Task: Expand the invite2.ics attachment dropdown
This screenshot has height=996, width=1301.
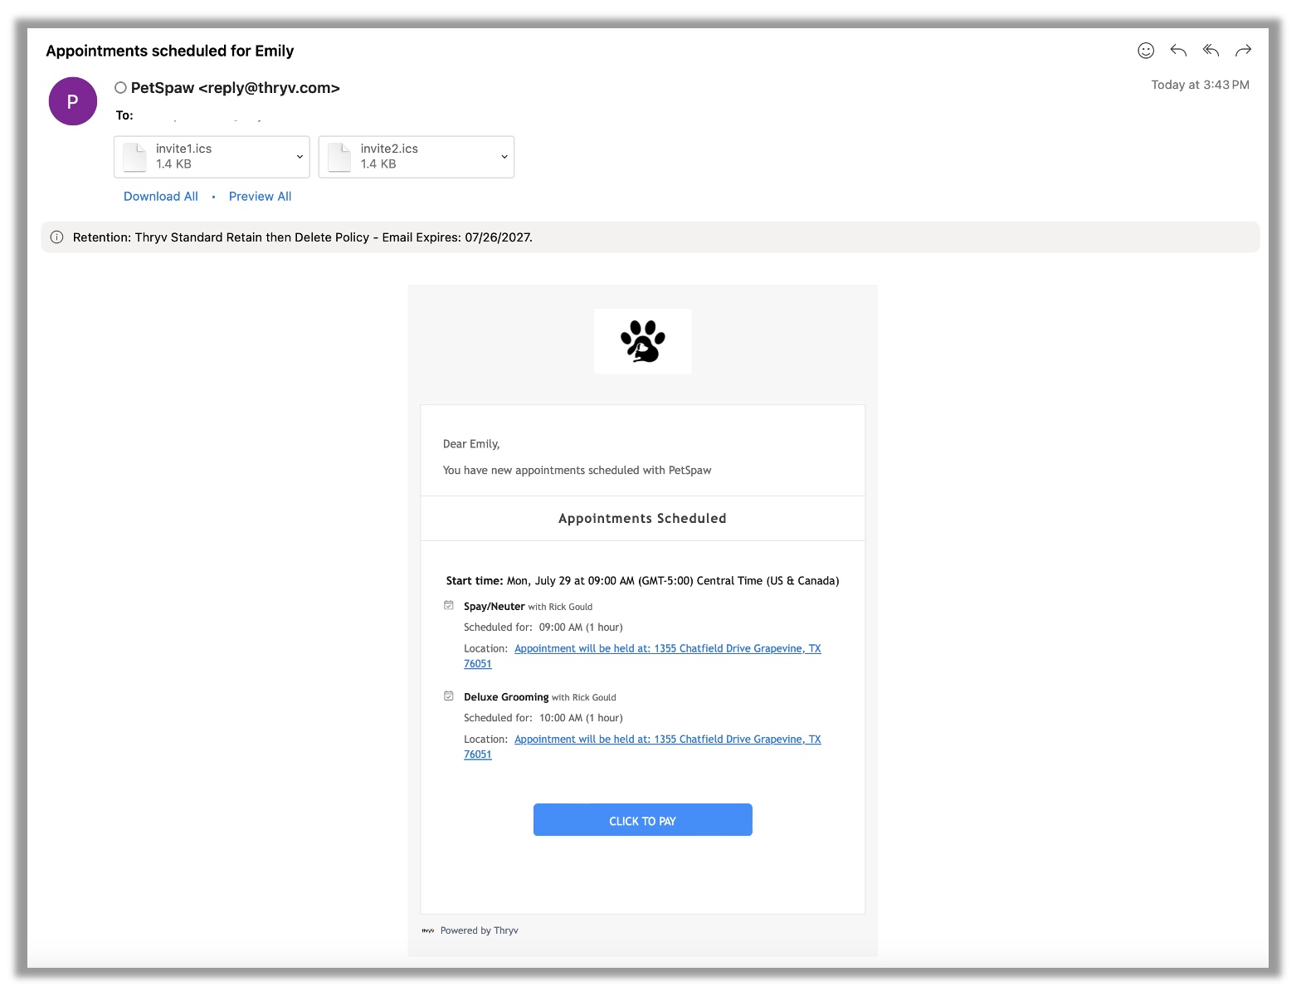Action: [504, 157]
